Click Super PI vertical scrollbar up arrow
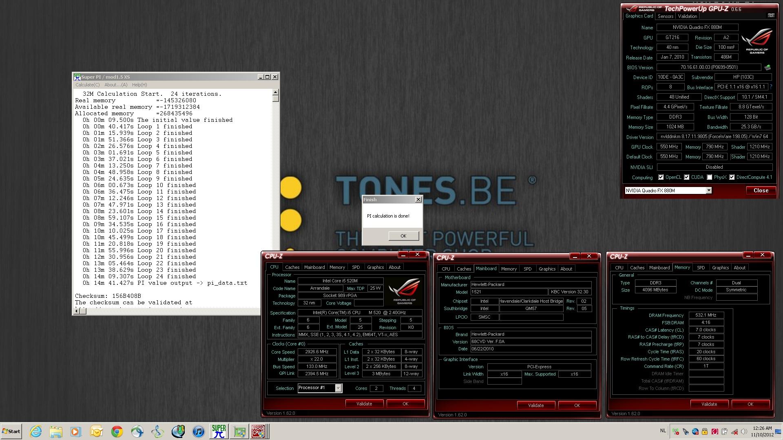Image resolution: width=783 pixels, height=440 pixels. (x=276, y=92)
